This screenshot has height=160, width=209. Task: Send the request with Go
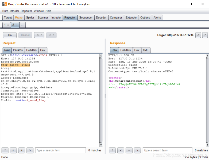[10, 35]
